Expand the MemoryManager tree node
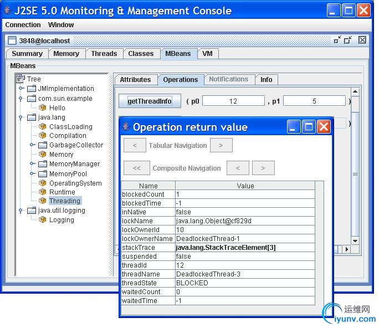 pyautogui.click(x=33, y=163)
